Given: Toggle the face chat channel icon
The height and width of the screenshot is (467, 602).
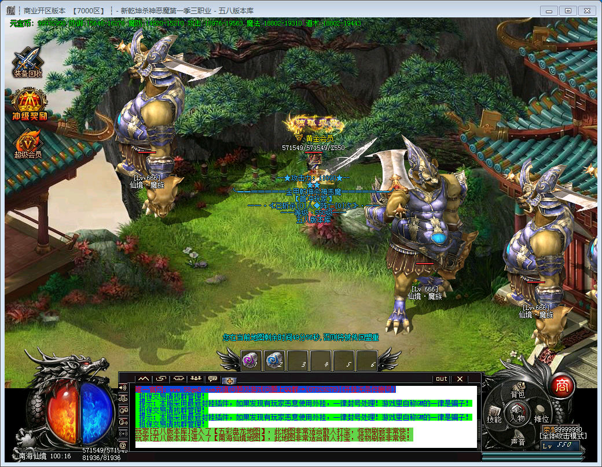Looking at the screenshot, I should 123,410.
